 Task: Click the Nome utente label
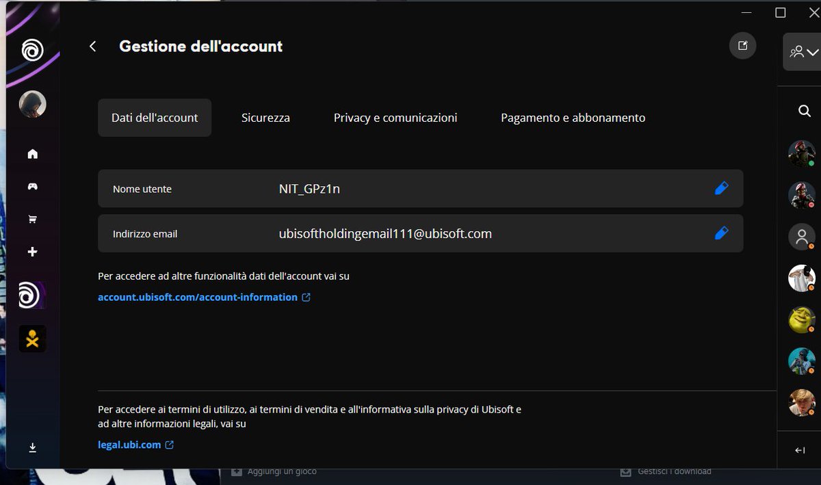pos(142,189)
